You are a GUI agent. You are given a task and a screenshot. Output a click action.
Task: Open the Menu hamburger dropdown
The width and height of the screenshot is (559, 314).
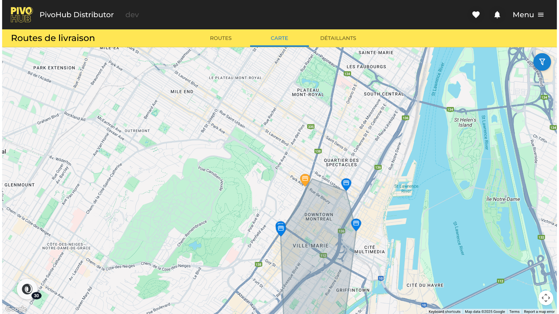coord(528,15)
